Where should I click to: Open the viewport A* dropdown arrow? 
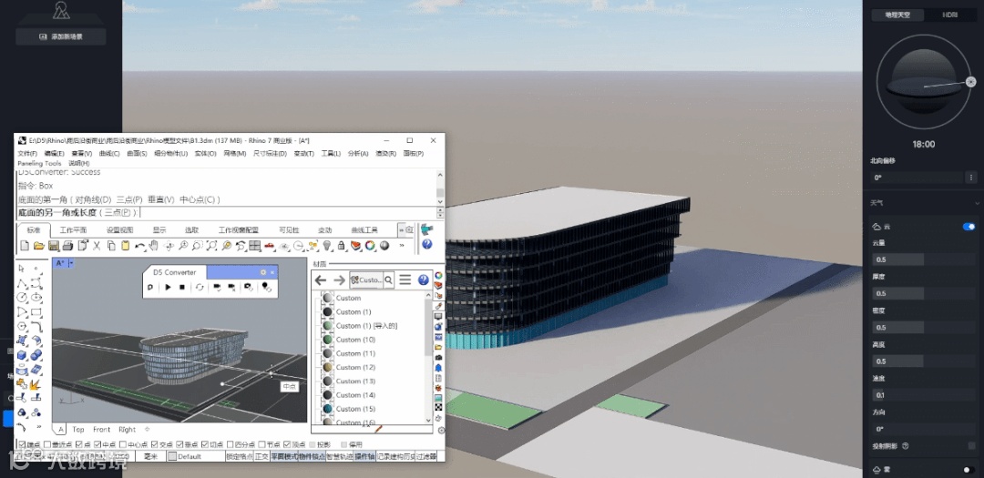[72, 263]
